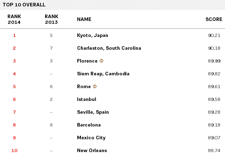Sort by the Rank 2014 column header
Image resolution: width=225 pixels, height=161 pixels.
(x=14, y=19)
